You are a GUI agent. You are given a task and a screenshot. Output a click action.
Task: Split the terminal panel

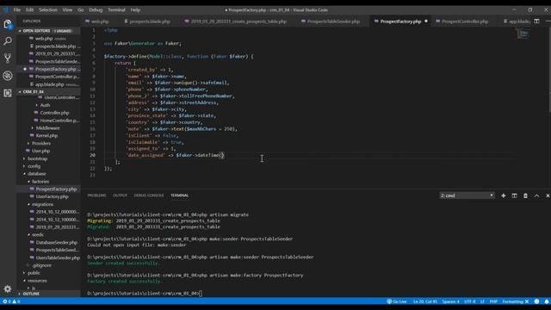click(x=515, y=195)
